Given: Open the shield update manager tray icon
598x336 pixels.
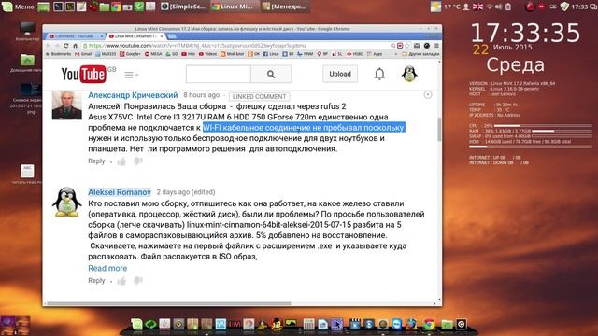Looking at the screenshot, I should click(564, 7).
